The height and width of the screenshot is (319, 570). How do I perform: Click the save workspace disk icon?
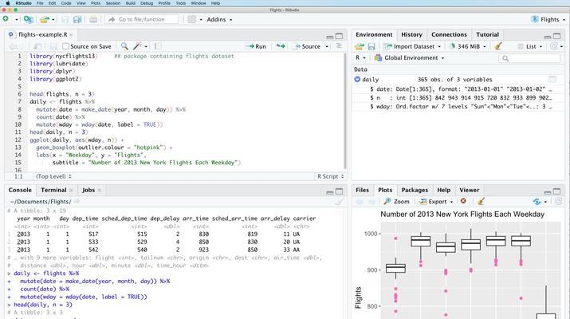tap(371, 46)
